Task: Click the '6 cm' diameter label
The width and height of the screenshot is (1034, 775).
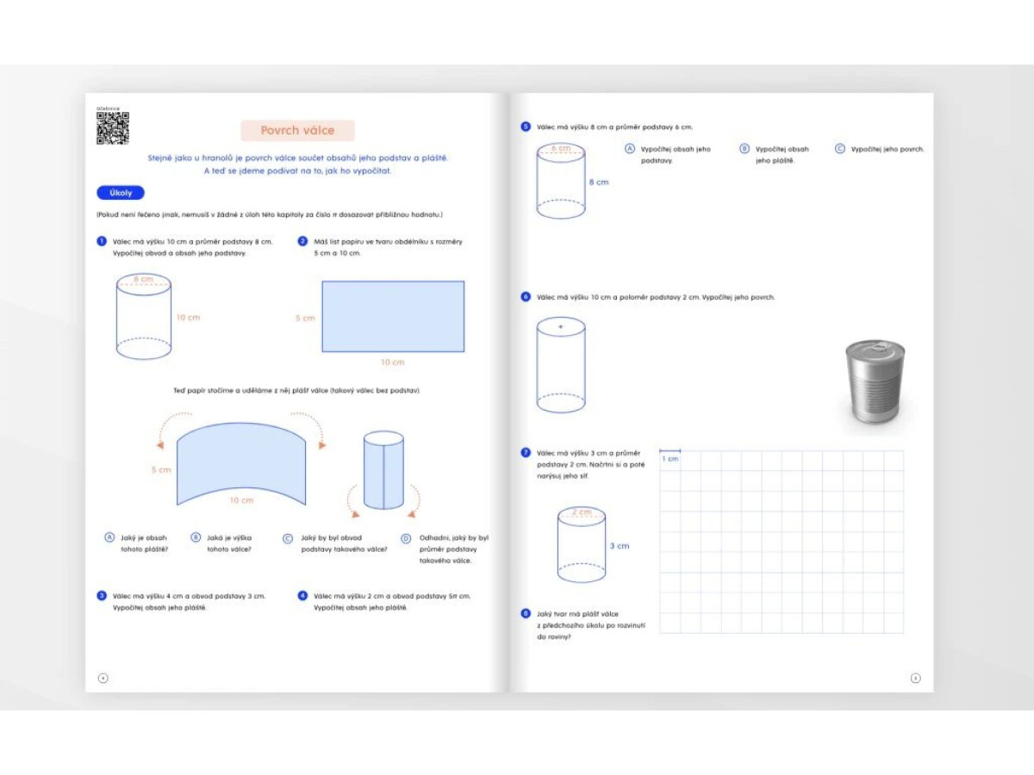Action: click(561, 148)
